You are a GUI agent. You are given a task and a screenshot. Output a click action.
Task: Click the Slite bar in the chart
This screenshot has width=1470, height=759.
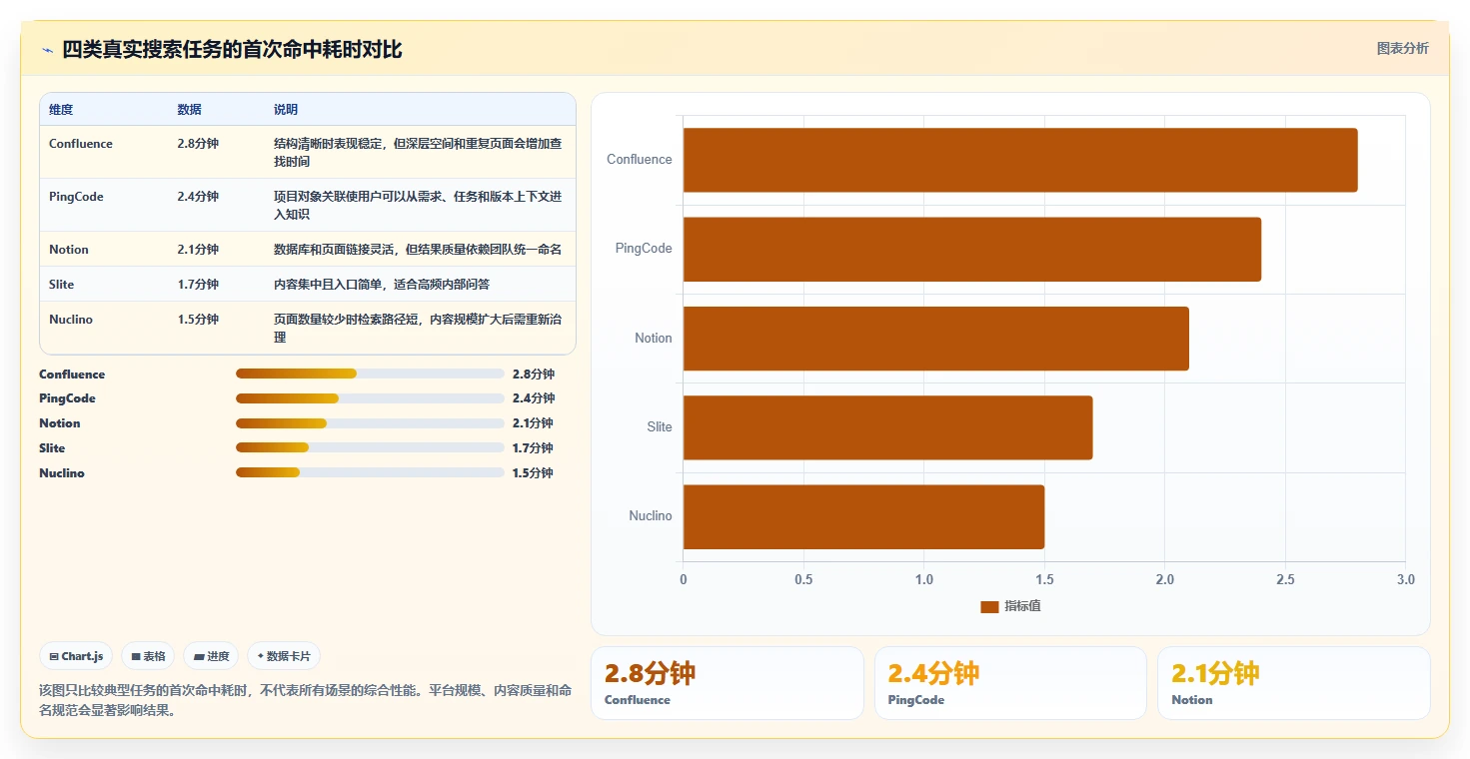tap(887, 427)
